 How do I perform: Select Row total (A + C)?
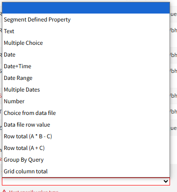(x=86, y=148)
